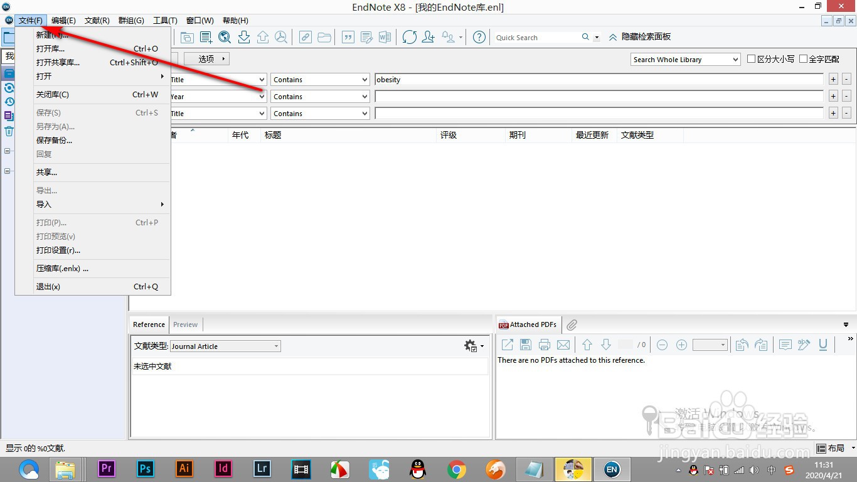Image resolution: width=857 pixels, height=482 pixels.
Task: Open the Contains dropdown in the obesity row
Action: (x=320, y=80)
